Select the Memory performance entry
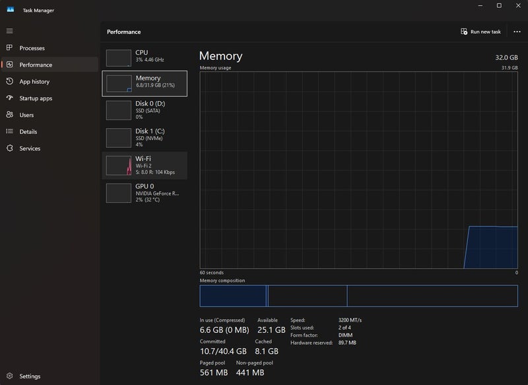This screenshot has height=385, width=528. pos(145,83)
